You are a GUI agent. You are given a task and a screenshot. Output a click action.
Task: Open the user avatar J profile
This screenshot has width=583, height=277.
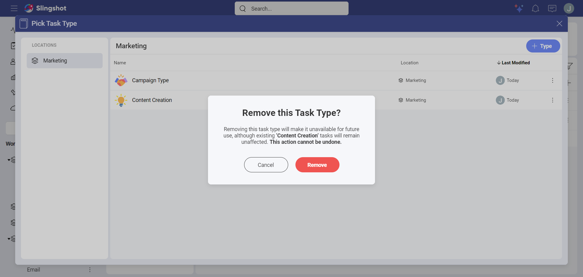point(569,8)
